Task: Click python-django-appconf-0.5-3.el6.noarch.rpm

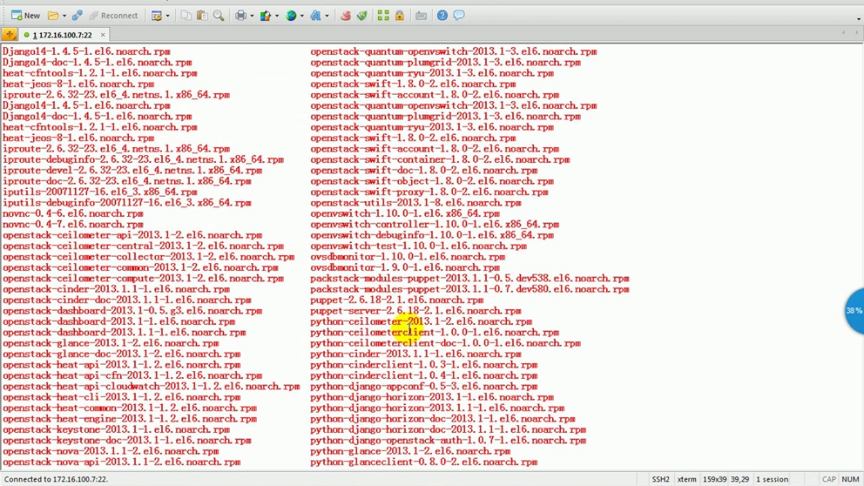Action: pyautogui.click(x=424, y=386)
